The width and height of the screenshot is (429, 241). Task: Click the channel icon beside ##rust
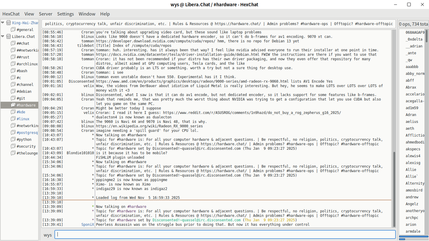point(13,57)
